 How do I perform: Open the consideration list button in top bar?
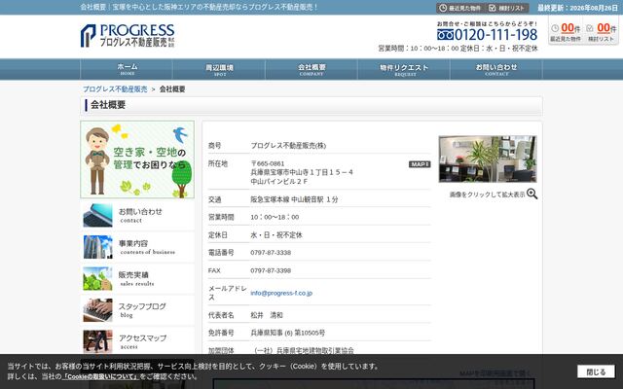coord(507,8)
